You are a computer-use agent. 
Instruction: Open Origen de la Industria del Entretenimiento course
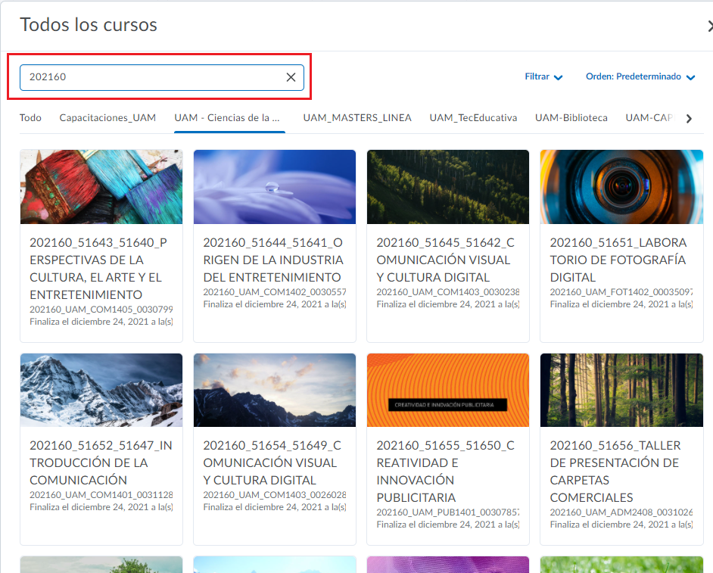[x=272, y=260]
